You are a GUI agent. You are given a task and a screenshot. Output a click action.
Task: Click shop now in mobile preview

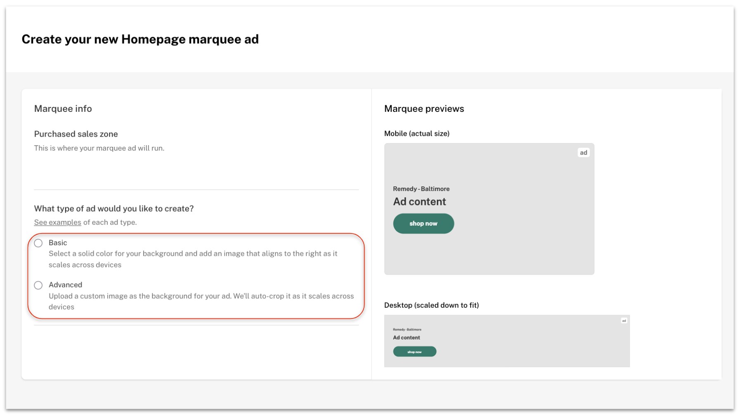click(423, 224)
